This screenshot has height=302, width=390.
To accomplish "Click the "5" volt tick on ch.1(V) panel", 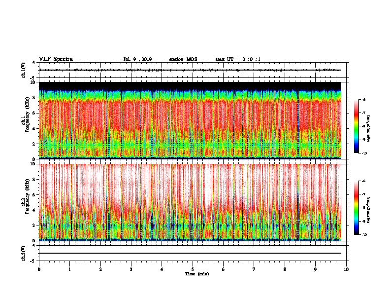I will (34, 63).
